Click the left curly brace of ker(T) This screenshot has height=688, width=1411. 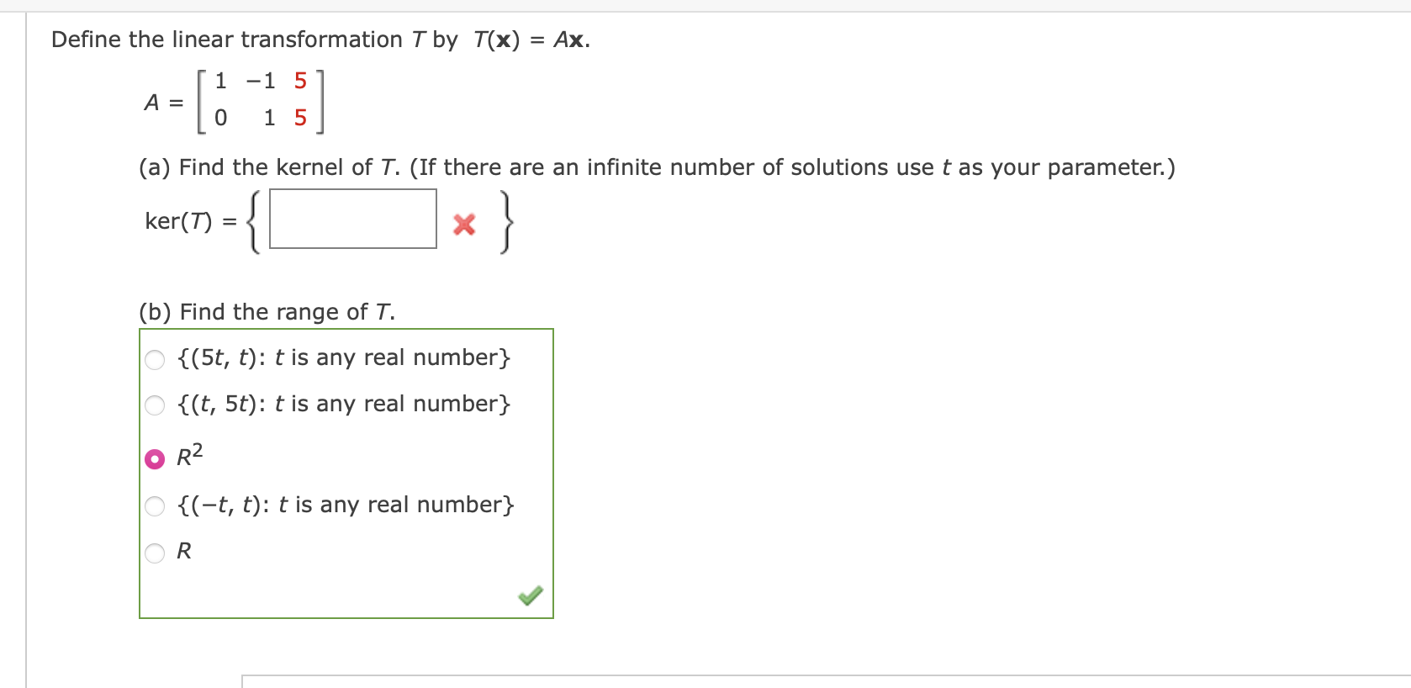pyautogui.click(x=252, y=220)
